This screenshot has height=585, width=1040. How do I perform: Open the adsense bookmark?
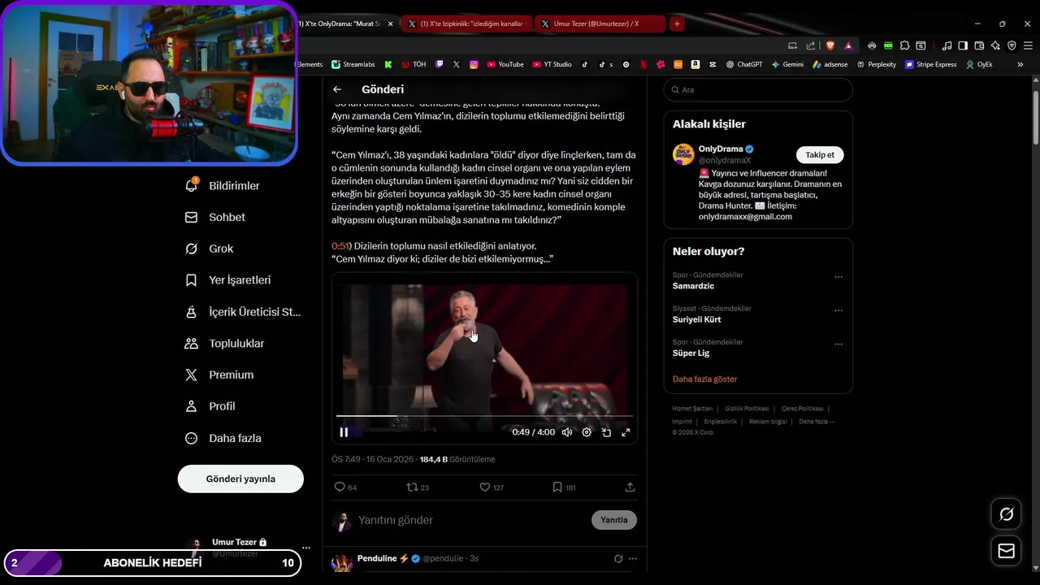click(x=830, y=64)
